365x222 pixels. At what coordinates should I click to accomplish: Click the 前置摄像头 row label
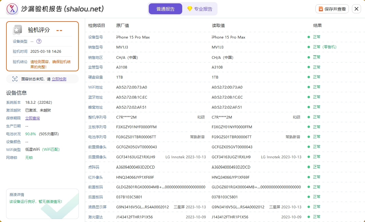97,147
